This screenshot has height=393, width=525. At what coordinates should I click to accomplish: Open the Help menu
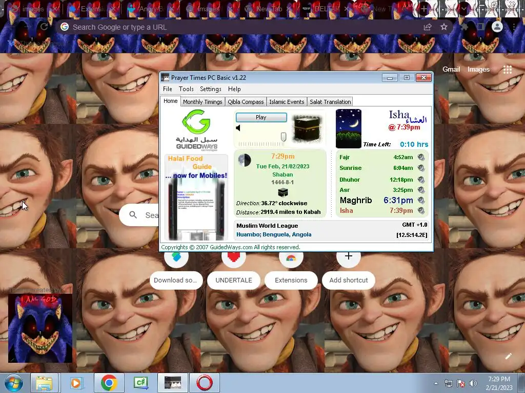234,89
